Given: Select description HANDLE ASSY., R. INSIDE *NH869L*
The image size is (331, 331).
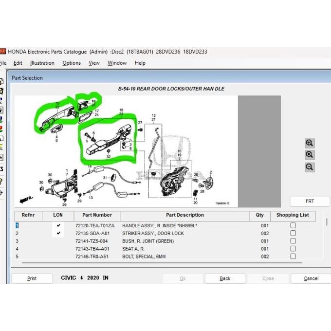Looking at the screenshot, I should [160, 225].
